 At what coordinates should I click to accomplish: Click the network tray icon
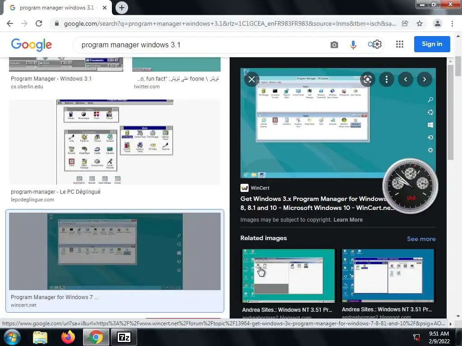[416, 337]
